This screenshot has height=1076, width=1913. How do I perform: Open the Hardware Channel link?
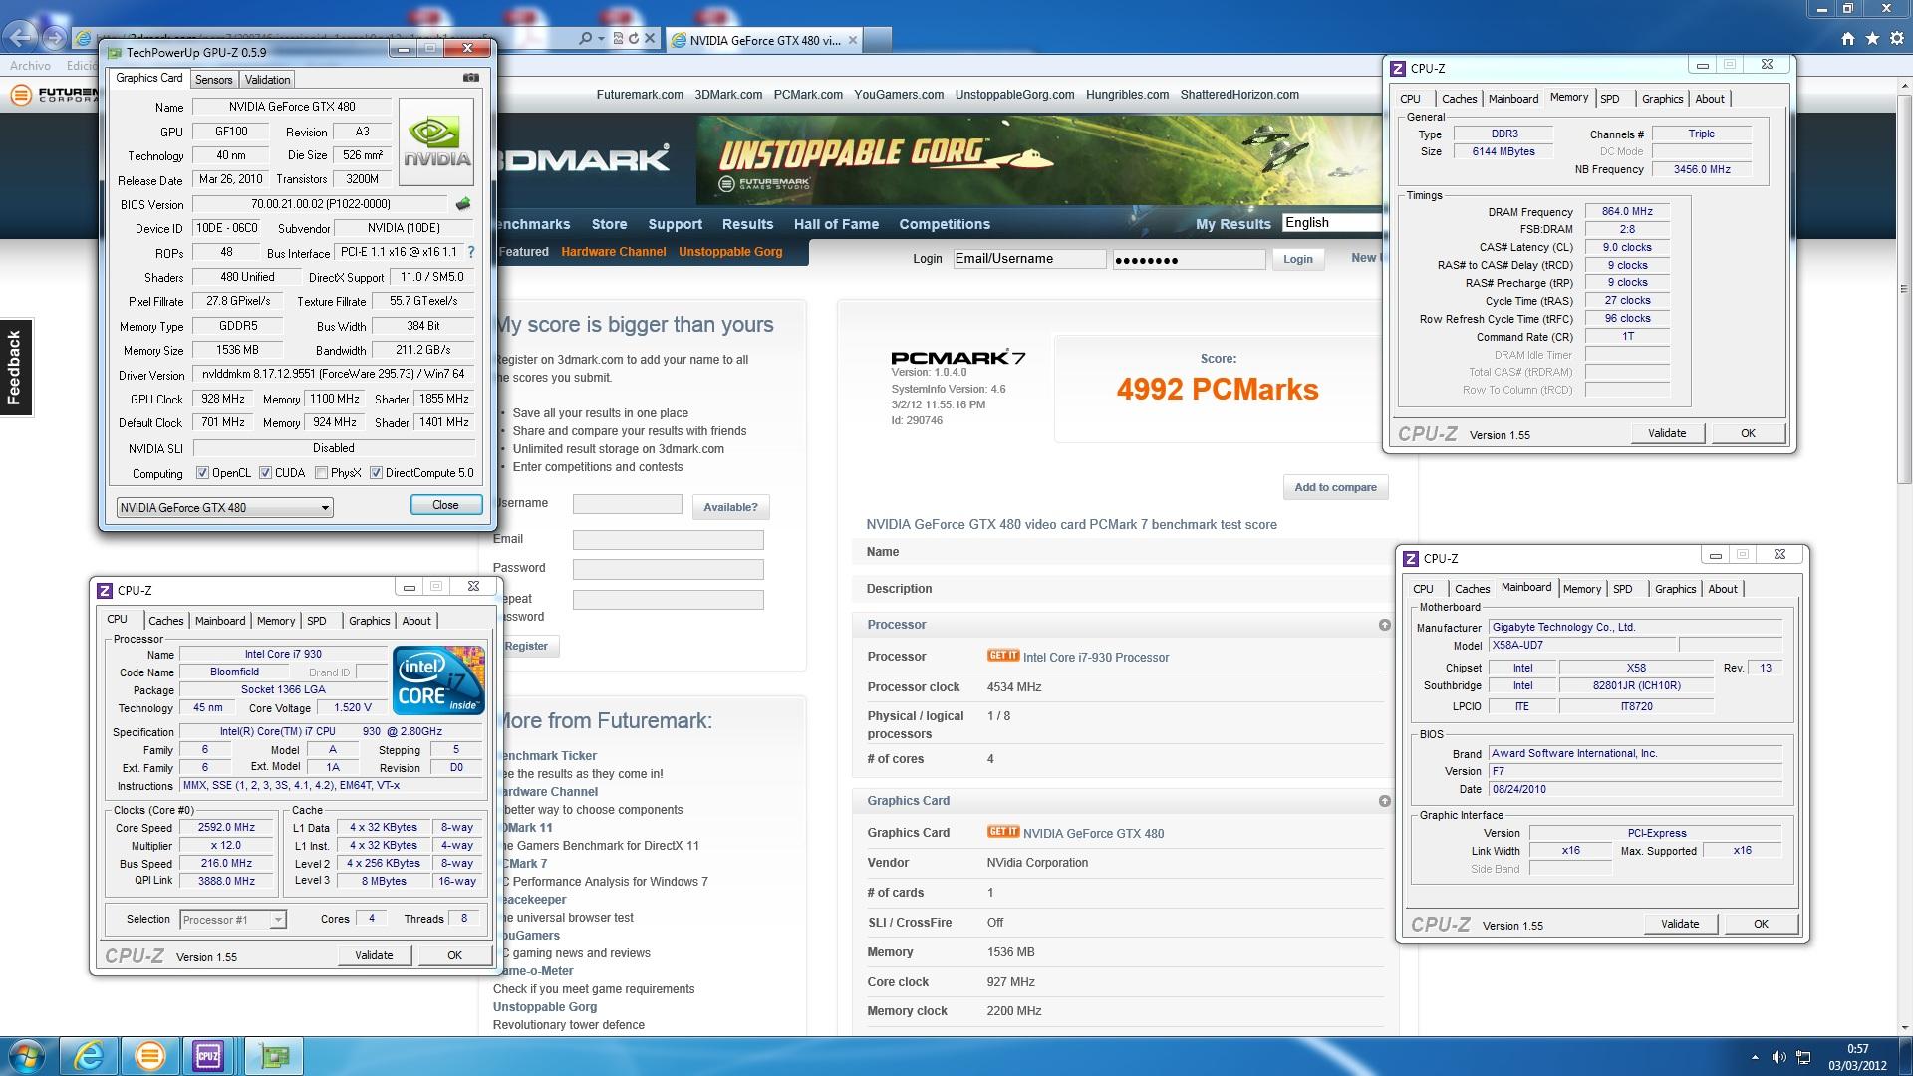[x=613, y=252]
